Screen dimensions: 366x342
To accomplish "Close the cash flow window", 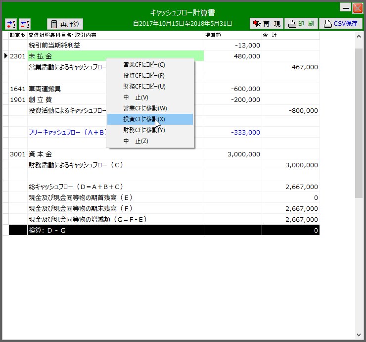I will pos(357,8).
